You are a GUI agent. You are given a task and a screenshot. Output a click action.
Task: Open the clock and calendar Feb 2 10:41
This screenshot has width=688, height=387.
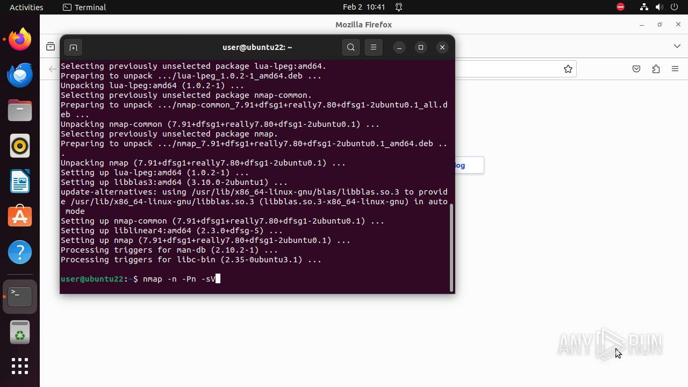click(364, 7)
